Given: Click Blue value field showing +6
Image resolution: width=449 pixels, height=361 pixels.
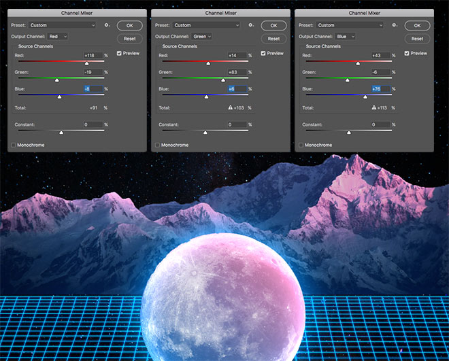Looking at the screenshot, I should 237,89.
